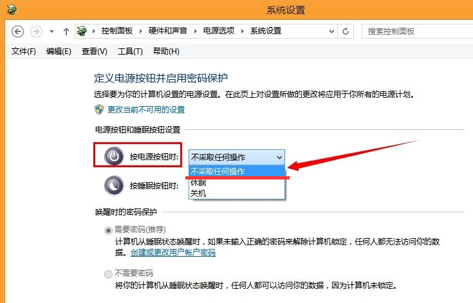Open the 按电源按钮时 dropdown
This screenshot has height=303, width=473.
(236, 157)
